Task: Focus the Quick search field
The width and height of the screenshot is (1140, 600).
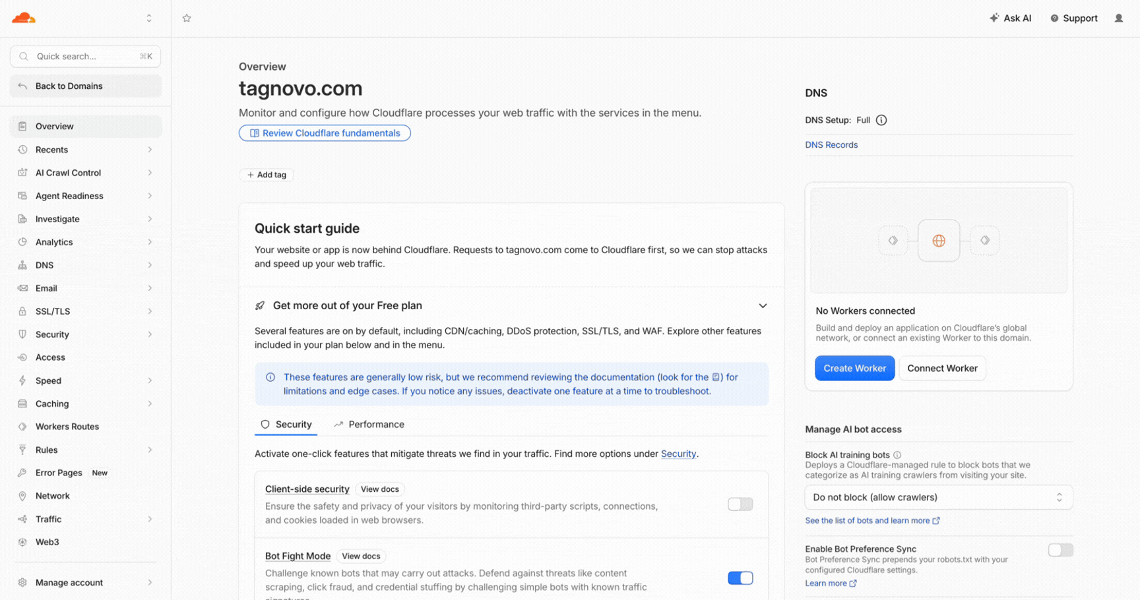Action: coord(86,56)
